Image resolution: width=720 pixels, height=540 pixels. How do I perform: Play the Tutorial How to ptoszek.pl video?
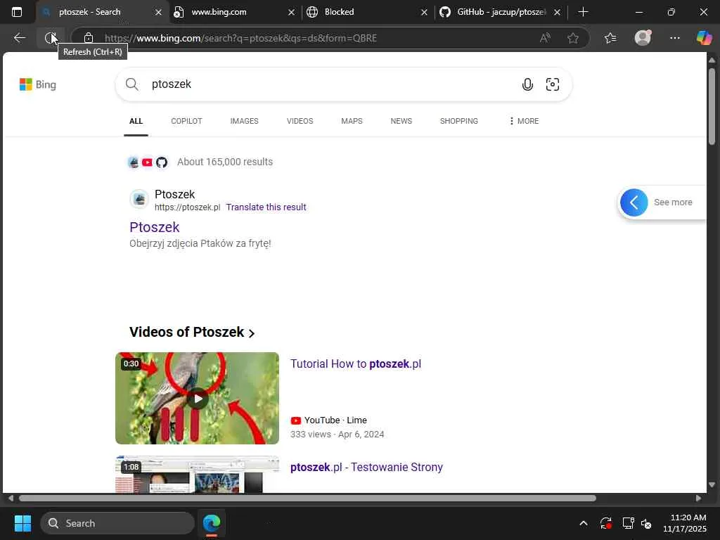(197, 398)
